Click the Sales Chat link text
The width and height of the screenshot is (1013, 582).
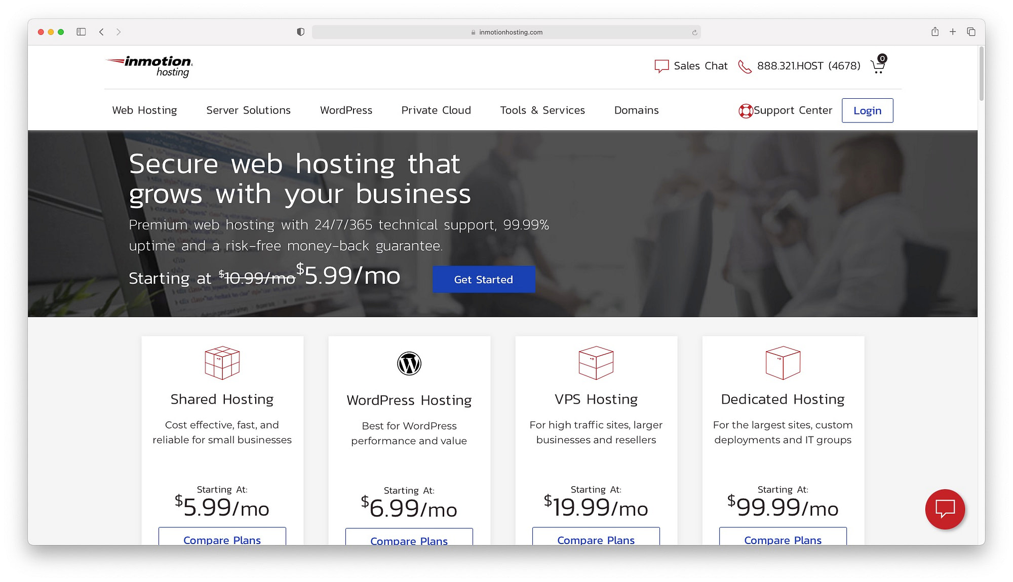coord(700,66)
